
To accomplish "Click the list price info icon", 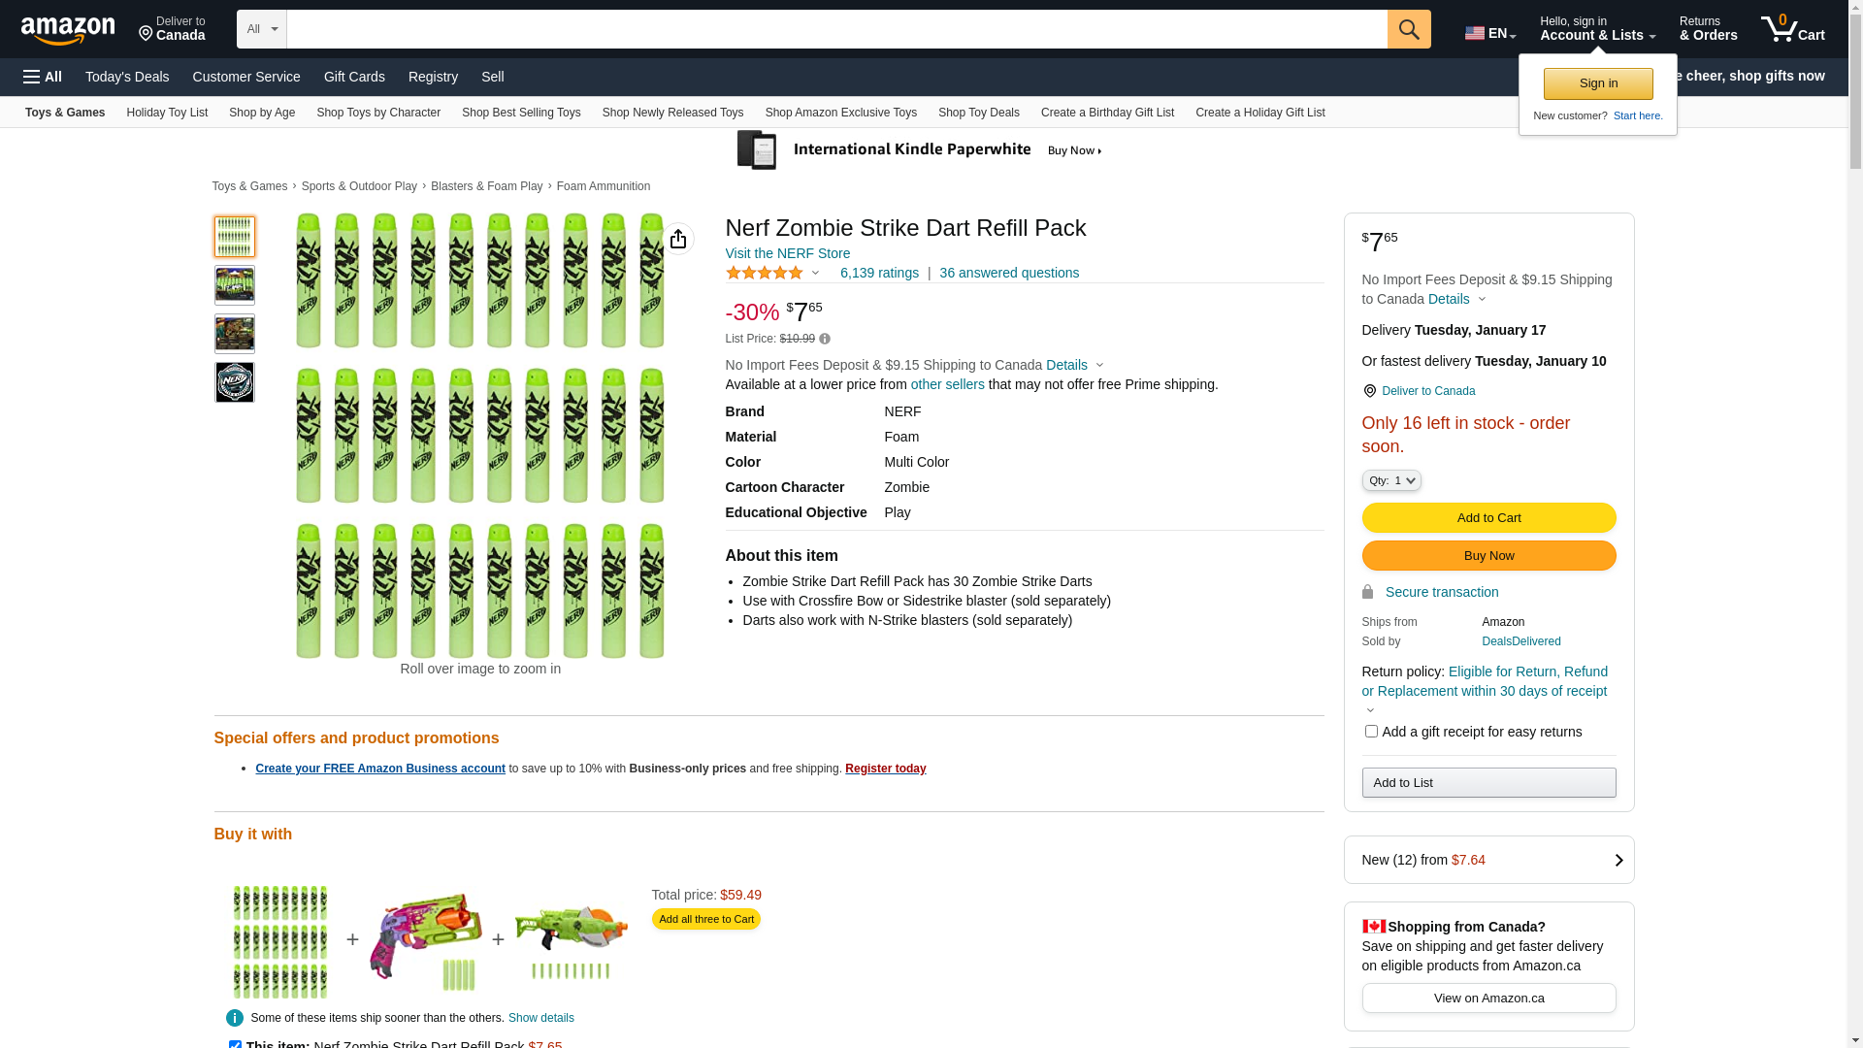I will pos(825,339).
